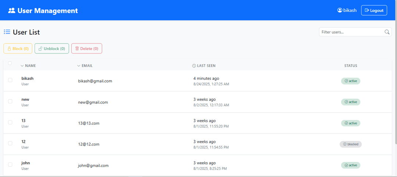Viewport: 397px width, 177px height.
Task: Click email bikash@gmail.com
Action: click(95, 81)
